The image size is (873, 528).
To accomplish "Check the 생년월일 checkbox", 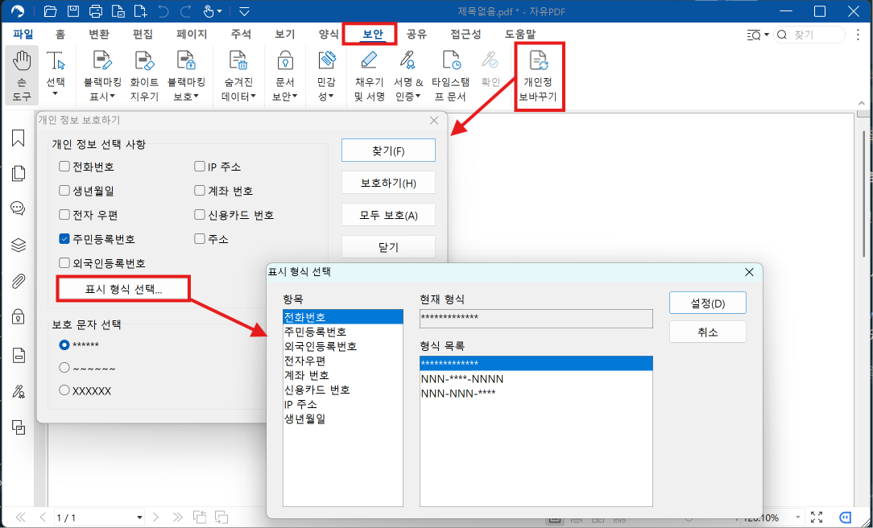I will [x=64, y=190].
